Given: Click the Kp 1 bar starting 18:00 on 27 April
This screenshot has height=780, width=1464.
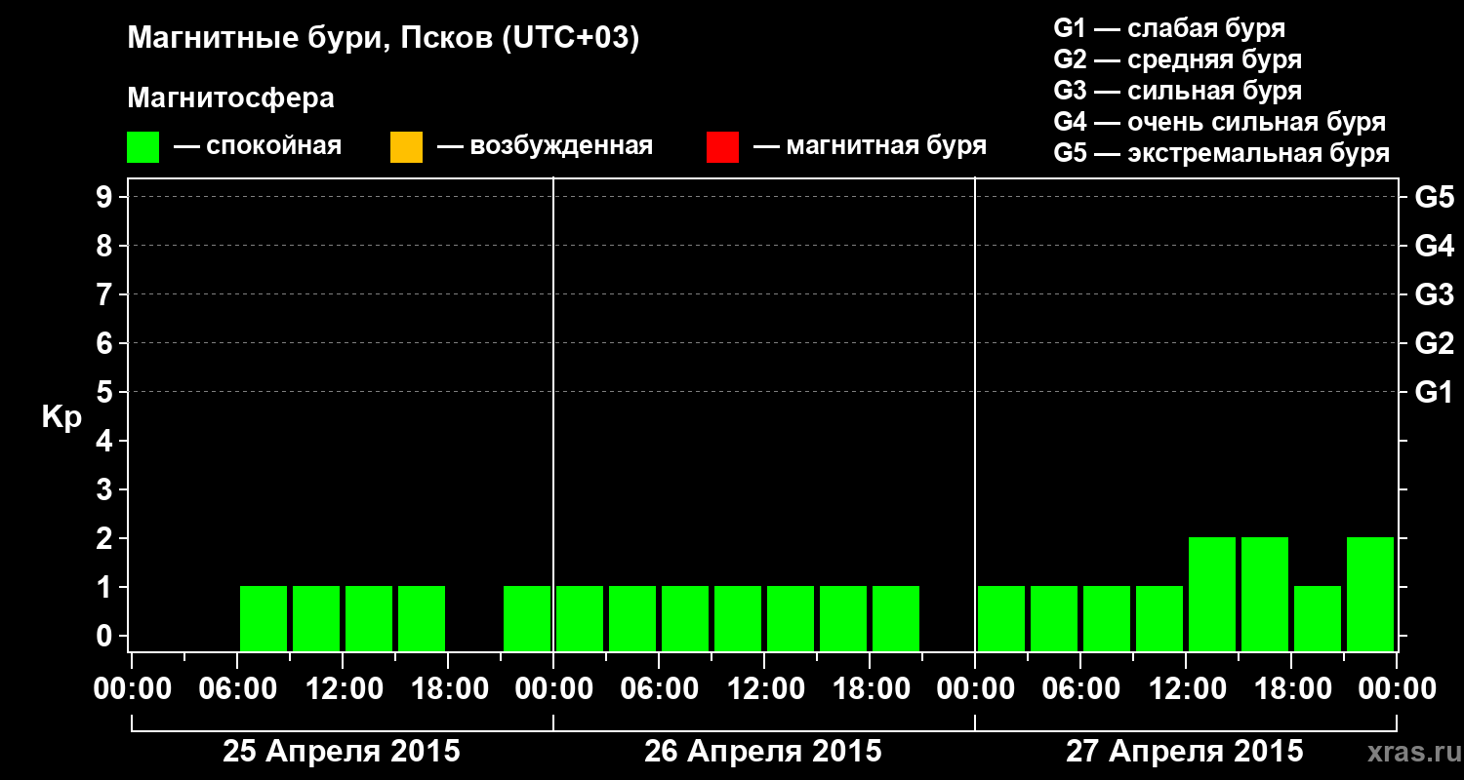Looking at the screenshot, I should [1318, 618].
